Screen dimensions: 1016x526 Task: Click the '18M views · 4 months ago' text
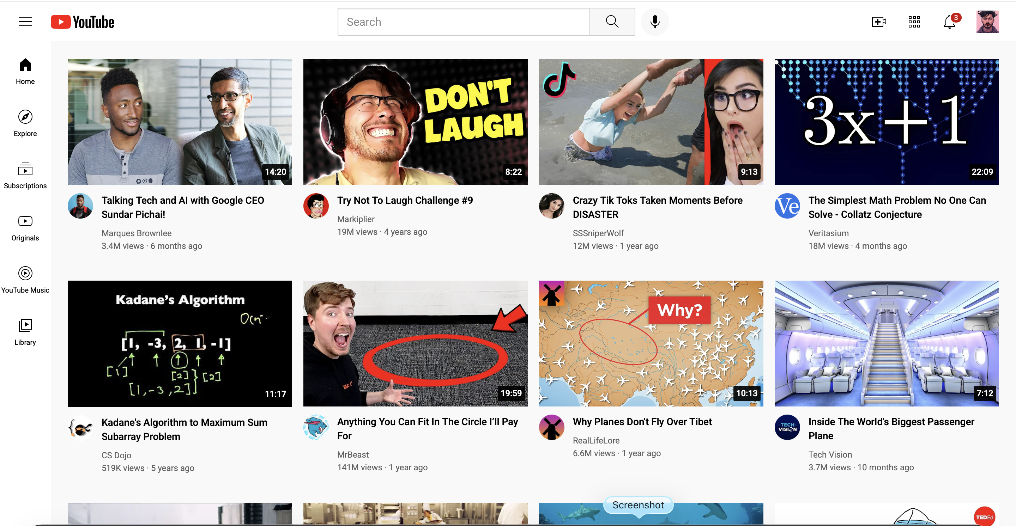tap(858, 246)
